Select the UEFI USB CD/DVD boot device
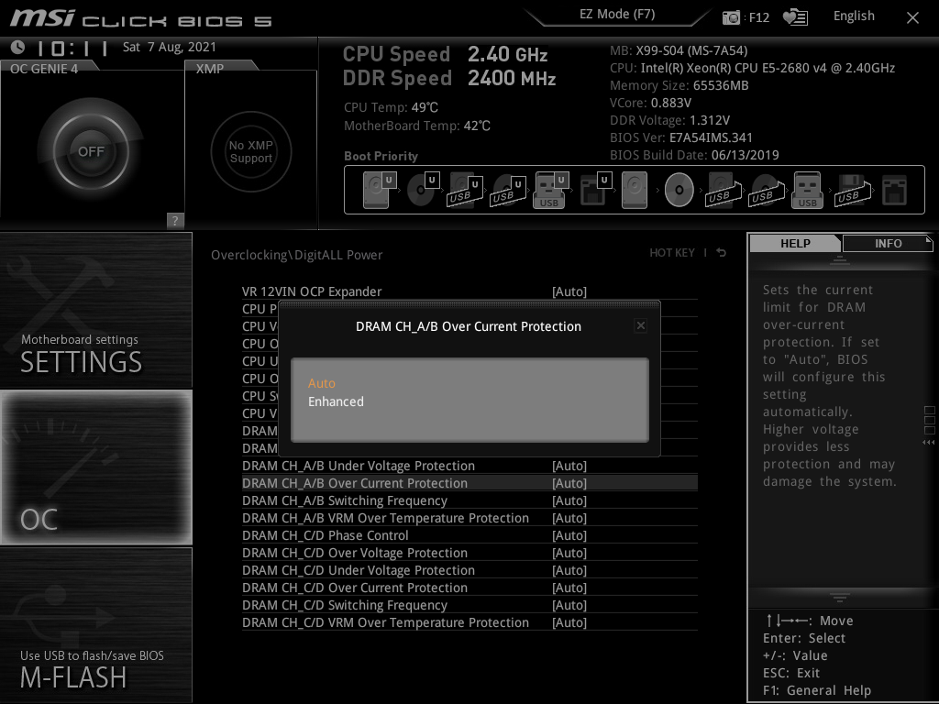 click(508, 190)
